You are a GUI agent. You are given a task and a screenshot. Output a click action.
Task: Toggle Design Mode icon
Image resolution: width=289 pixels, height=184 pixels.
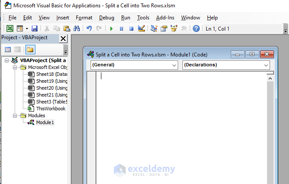[141, 28]
